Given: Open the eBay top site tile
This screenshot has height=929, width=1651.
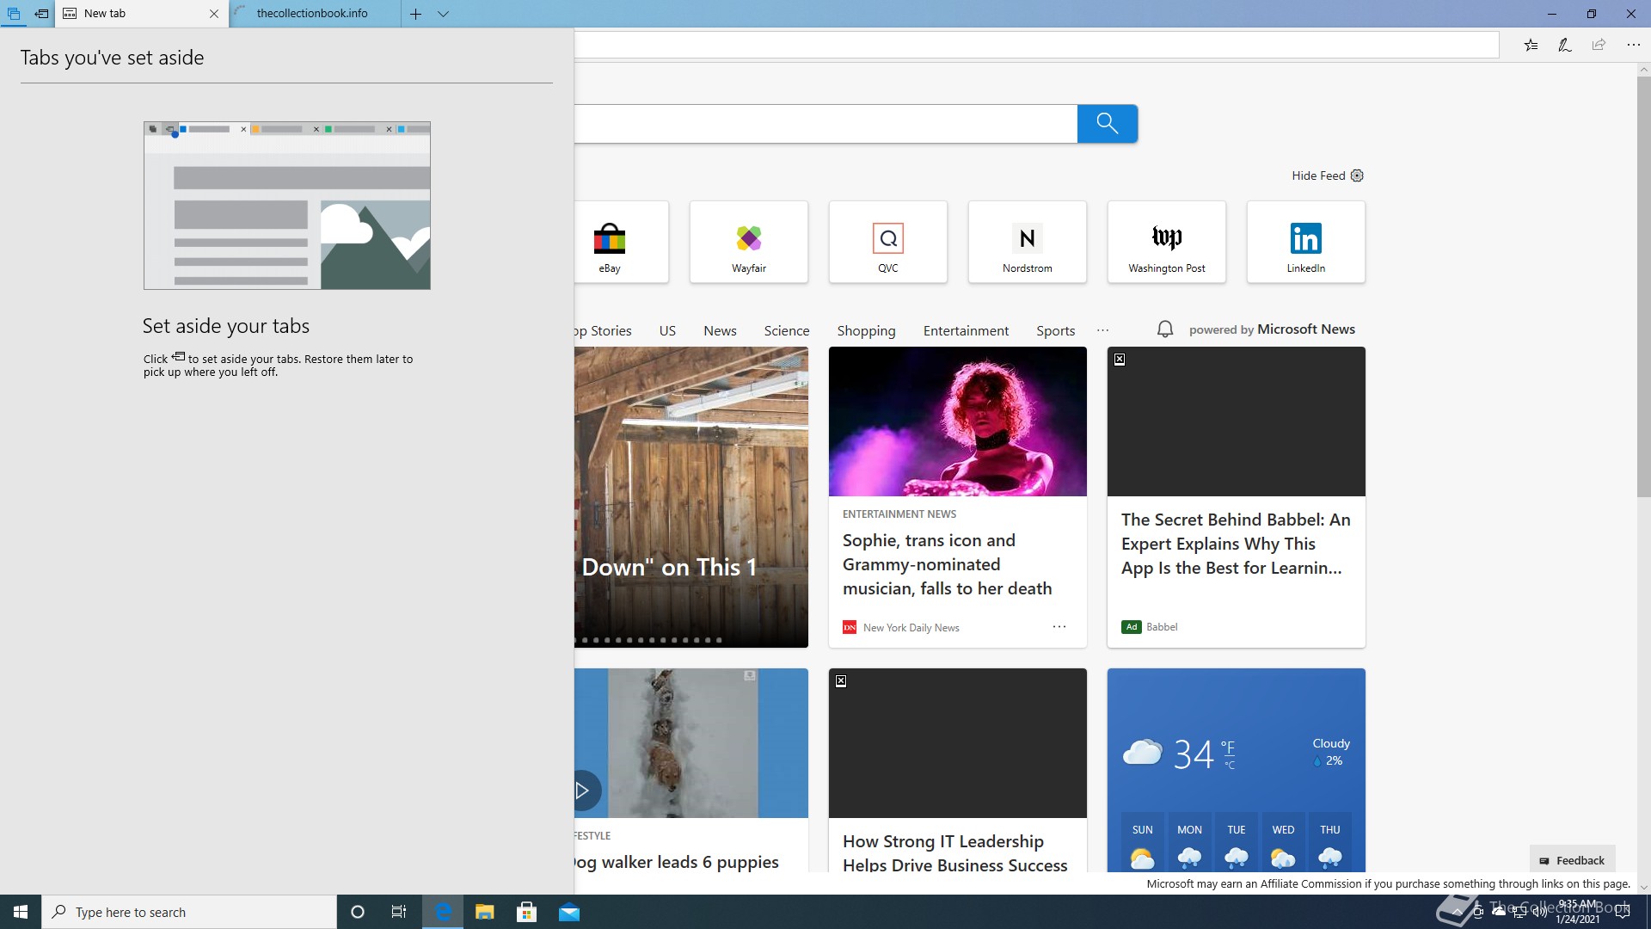Looking at the screenshot, I should (621, 242).
